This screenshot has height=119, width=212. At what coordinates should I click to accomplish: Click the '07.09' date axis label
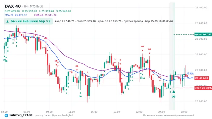(x=26, y=112)
